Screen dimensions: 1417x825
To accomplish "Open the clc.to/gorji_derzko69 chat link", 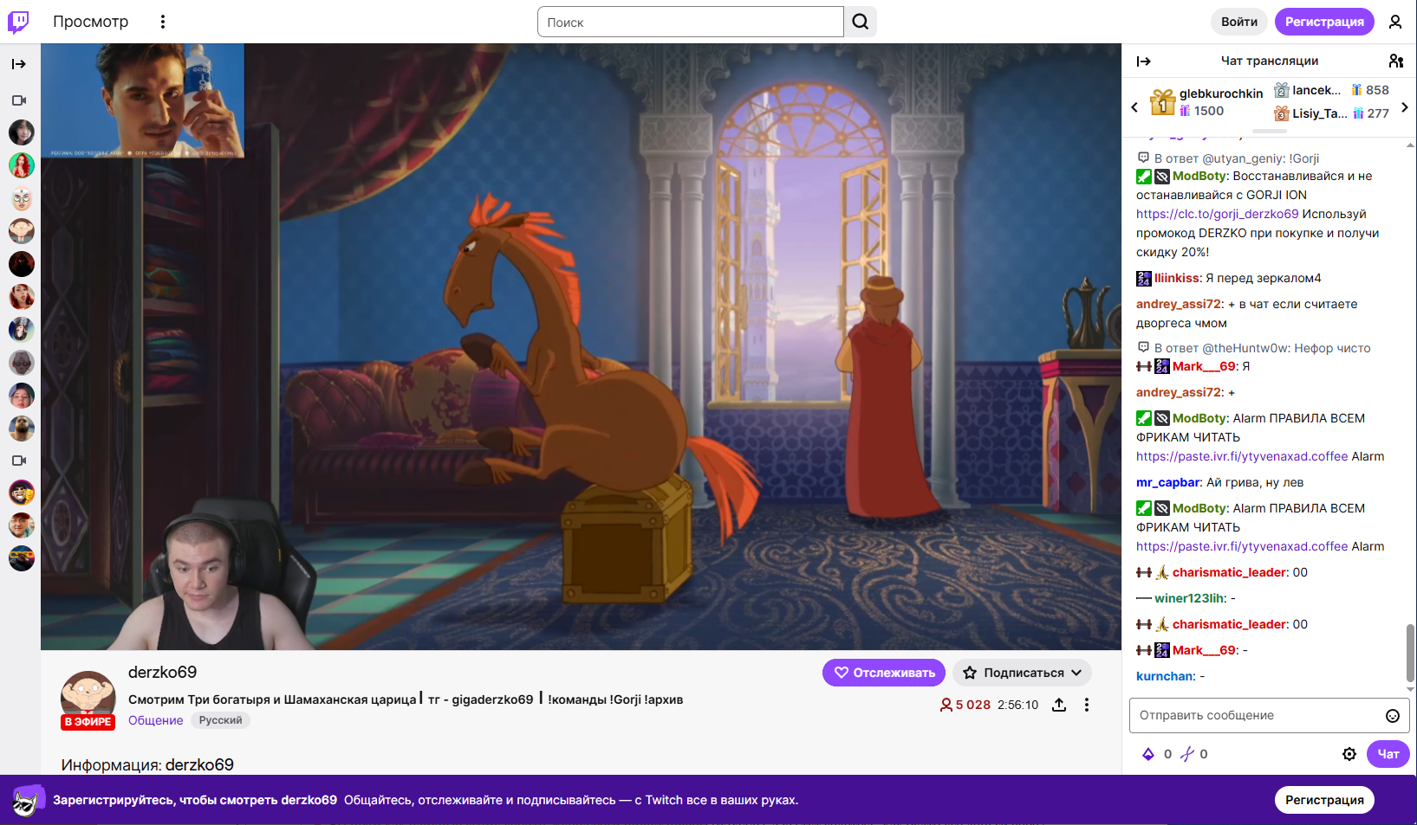I will 1218,214.
